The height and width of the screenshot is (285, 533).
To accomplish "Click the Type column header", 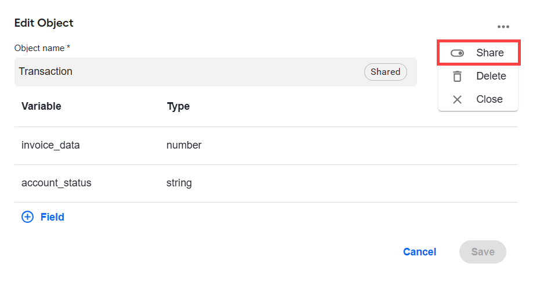I will tap(179, 106).
